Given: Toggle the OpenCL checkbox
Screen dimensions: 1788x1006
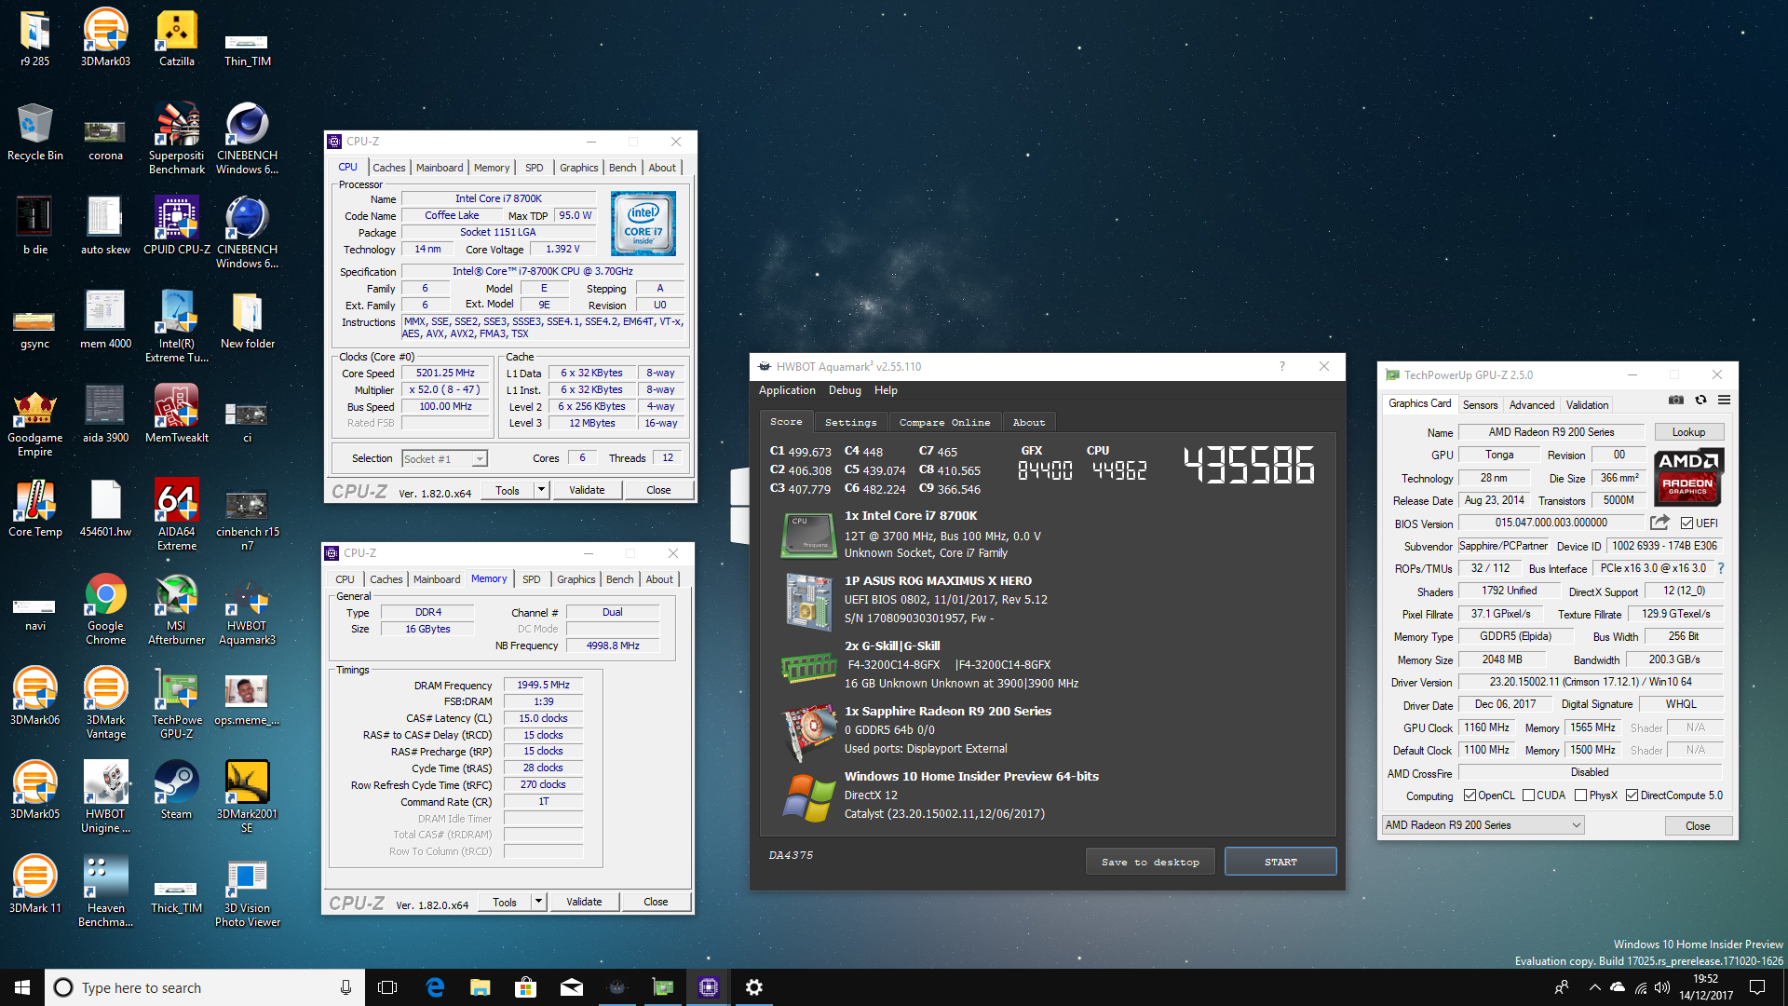Looking at the screenshot, I should point(1470,795).
